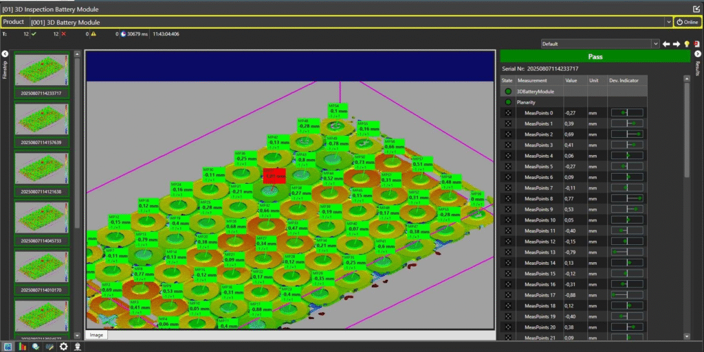
Task: Switch to the Image tab
Action: [98, 335]
